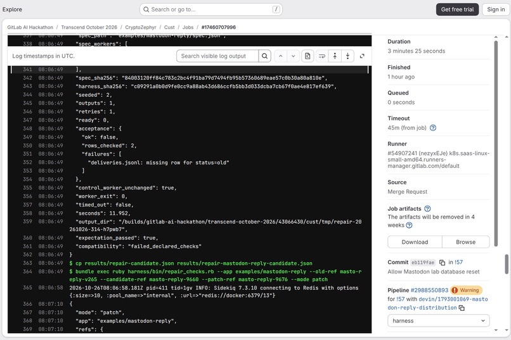
Task: Open branch devin/1793001069-mastodon-reply-distribution link
Action: [x=437, y=303]
